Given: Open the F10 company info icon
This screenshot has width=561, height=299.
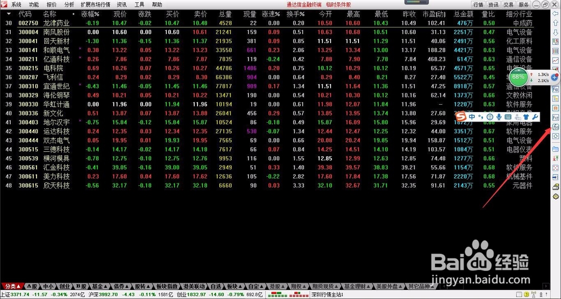Looking at the screenshot, I should tap(555, 89).
